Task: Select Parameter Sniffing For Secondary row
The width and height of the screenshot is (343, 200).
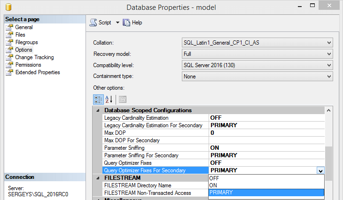Action: click(x=213, y=155)
